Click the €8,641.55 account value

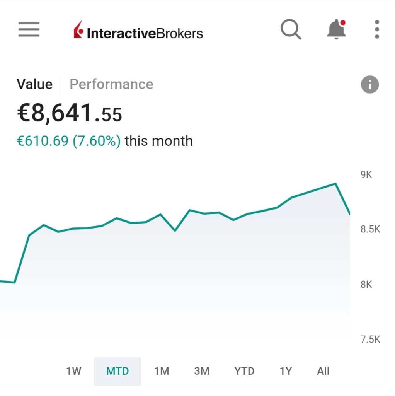pos(70,114)
